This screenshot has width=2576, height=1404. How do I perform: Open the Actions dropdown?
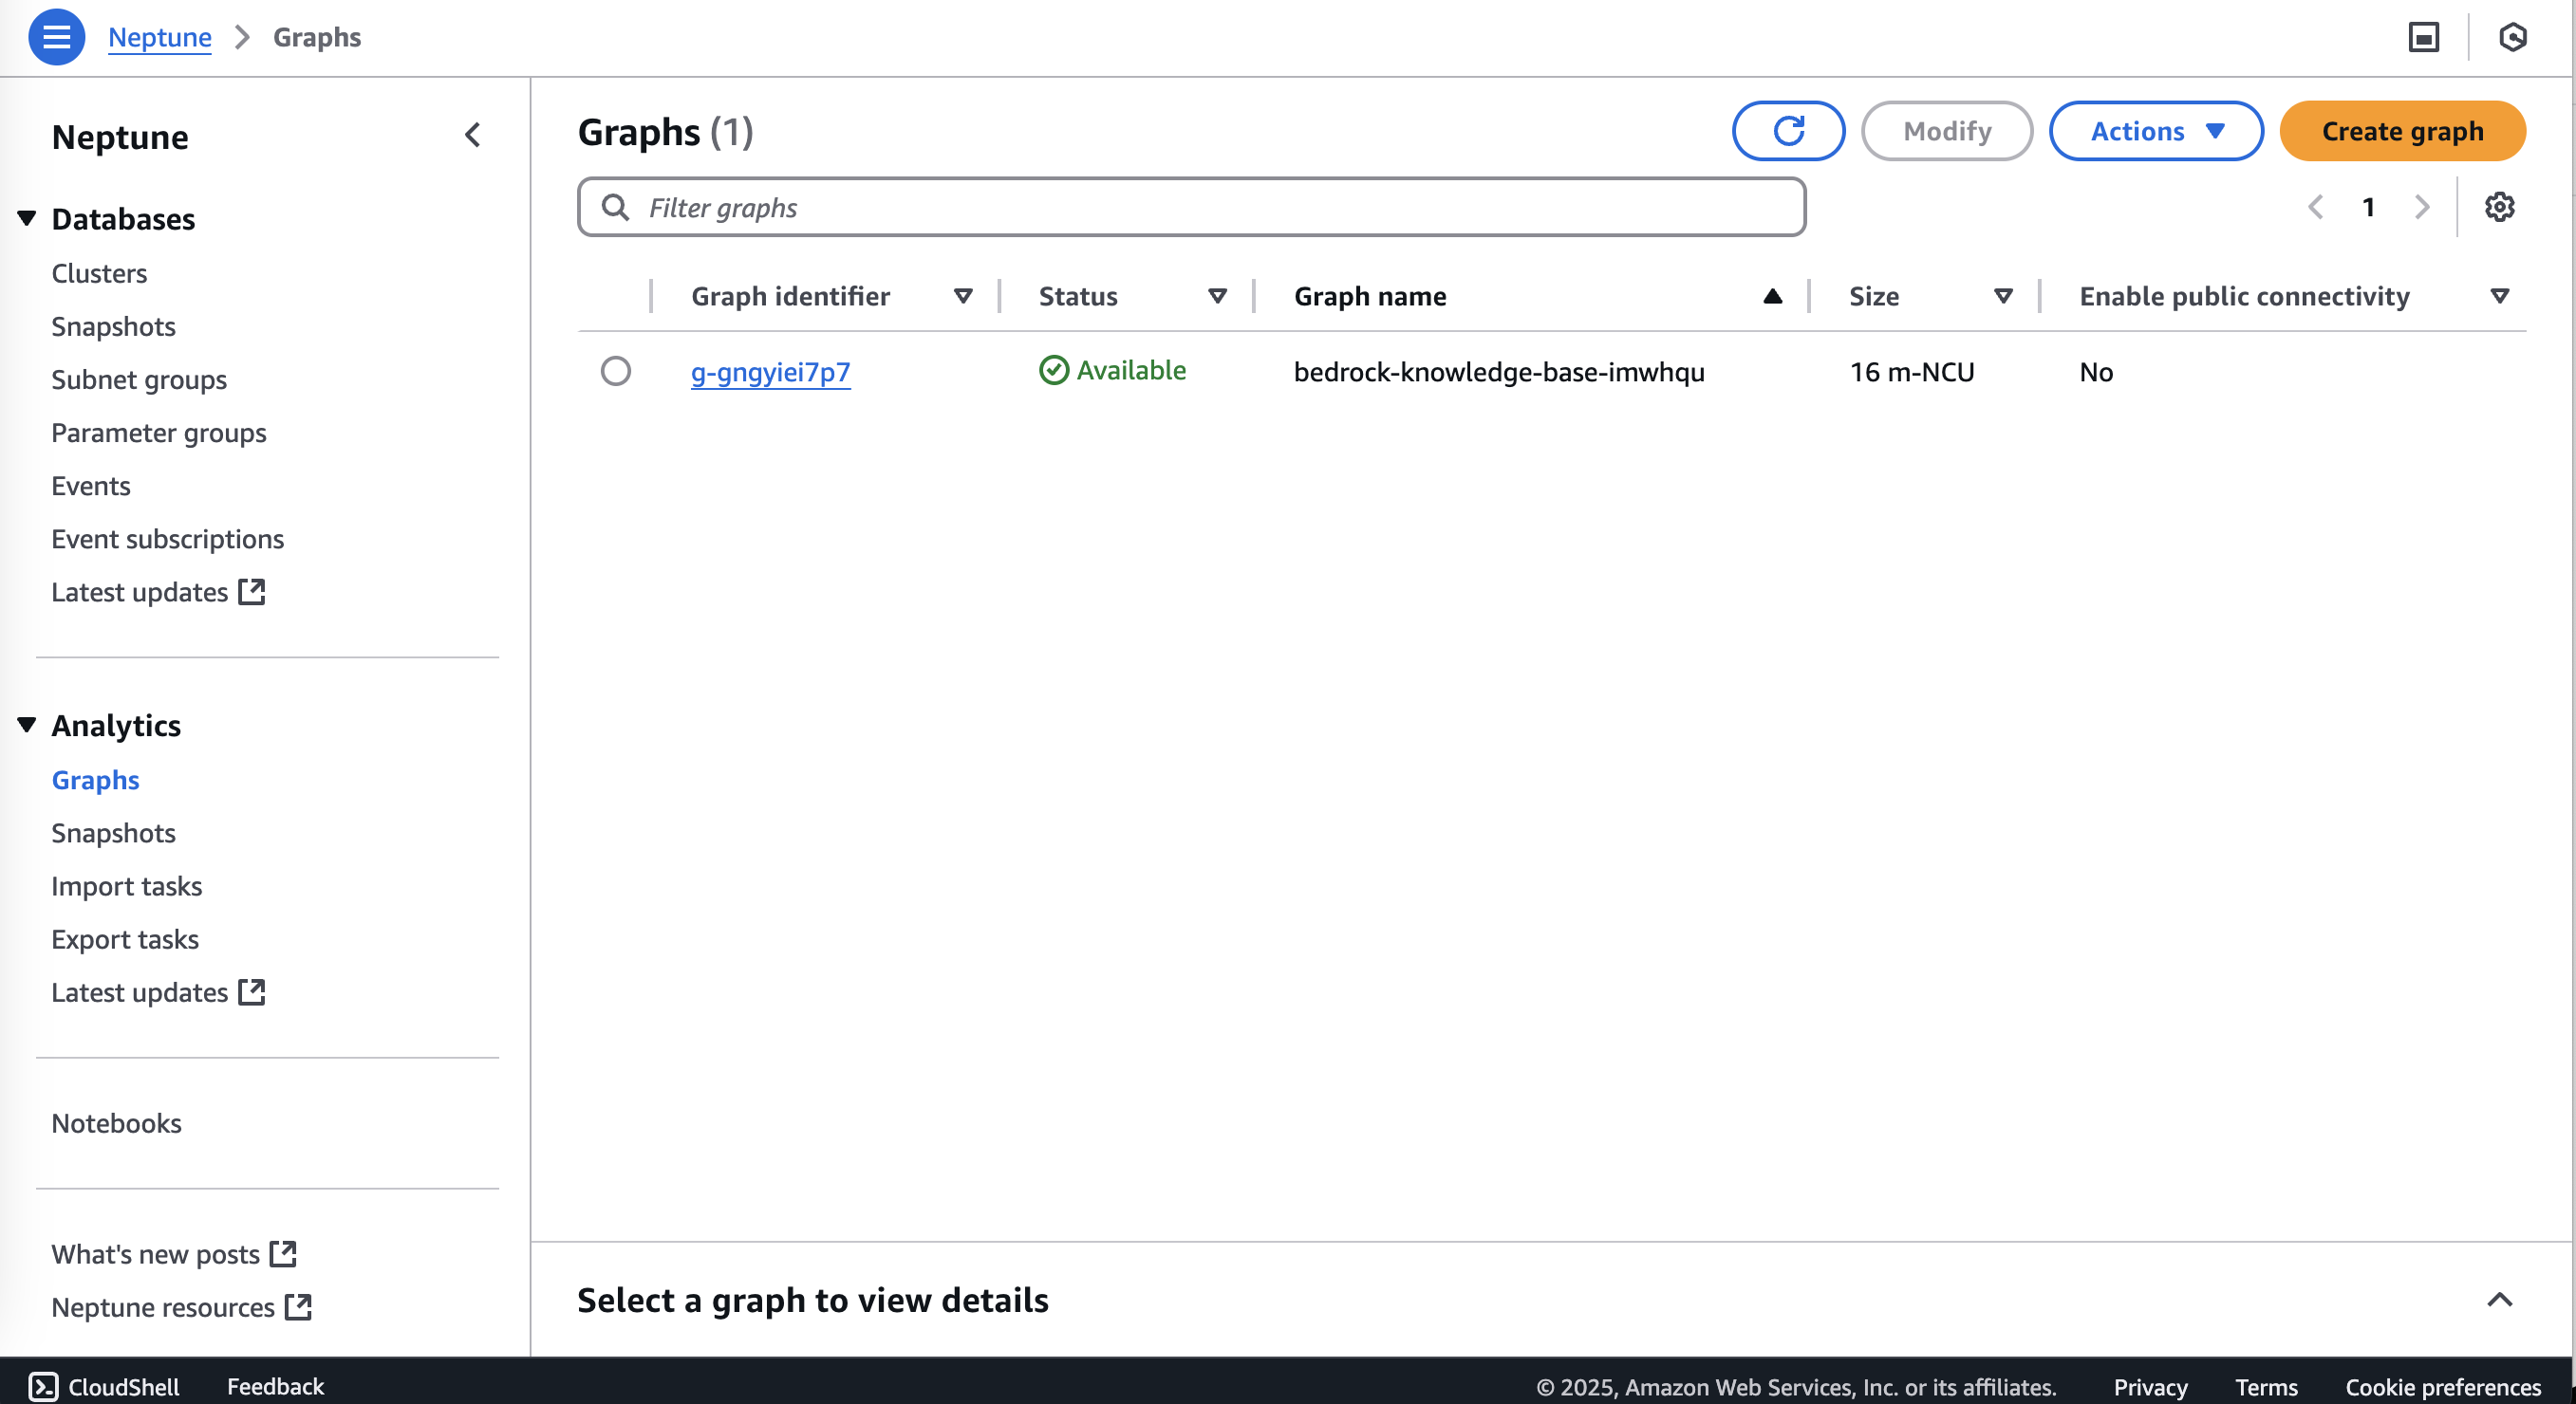pos(2155,131)
